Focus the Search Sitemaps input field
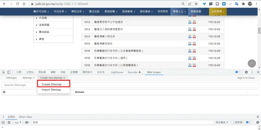Screen dimensions: 261x130 [x=130, y=85]
